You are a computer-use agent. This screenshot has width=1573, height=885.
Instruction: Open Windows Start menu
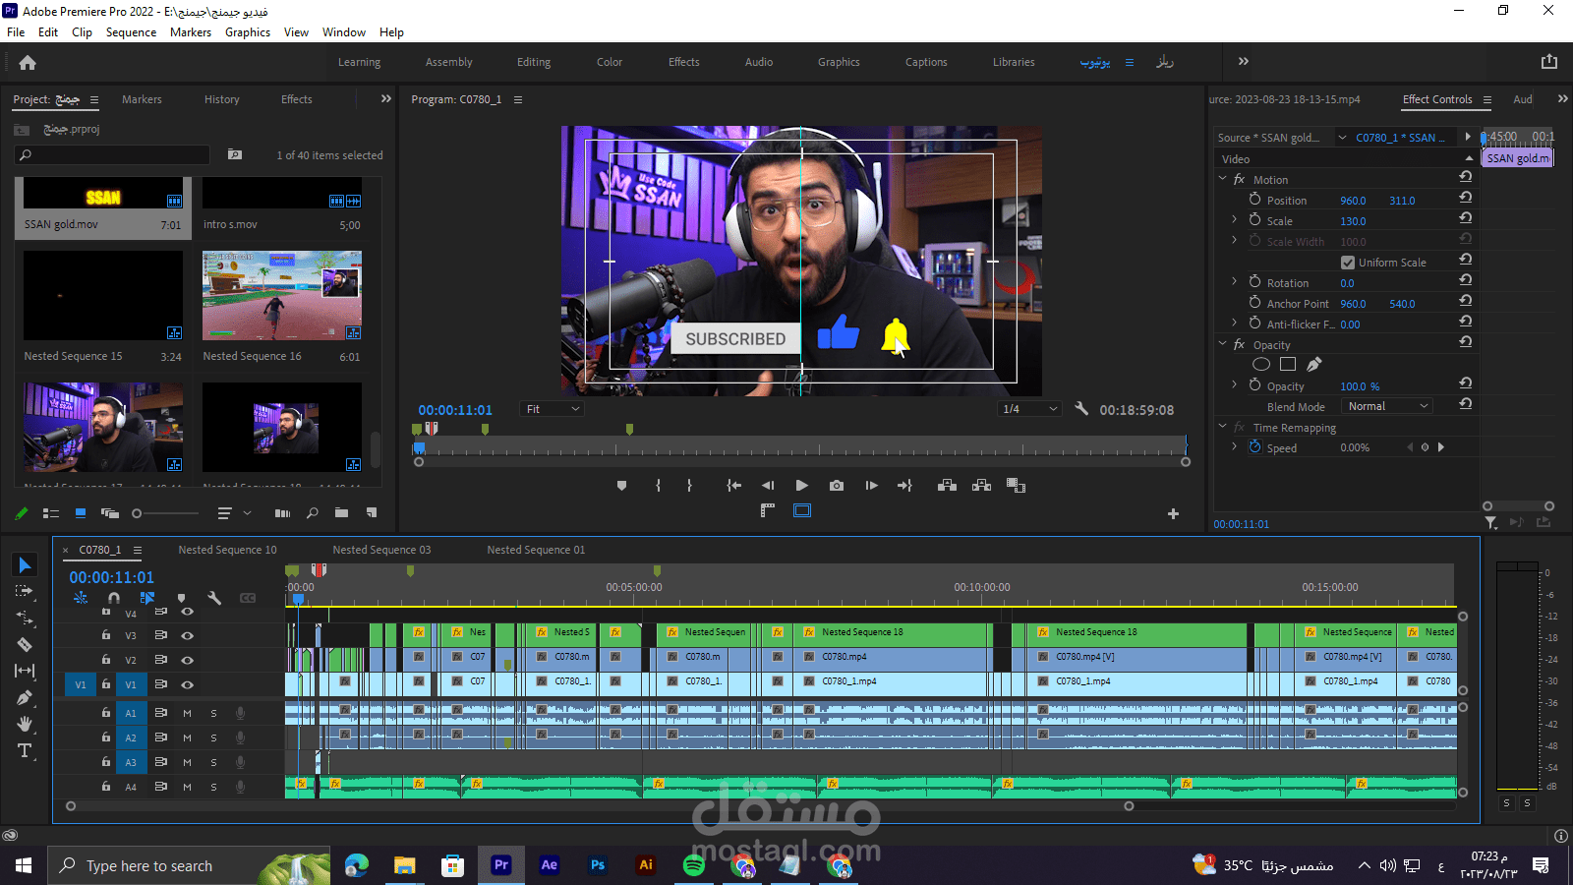(x=24, y=865)
